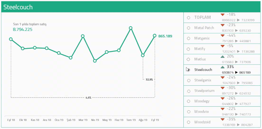
Task: Click the red down triangle beside -18%
Action: pyautogui.click(x=222, y=15)
